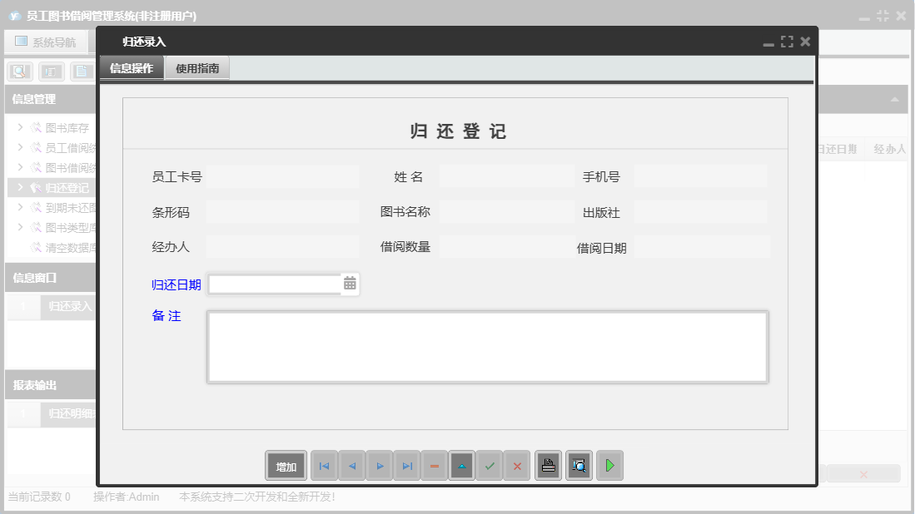Confirm entry with green checkmark icon
This screenshot has width=915, height=514.
tap(490, 465)
